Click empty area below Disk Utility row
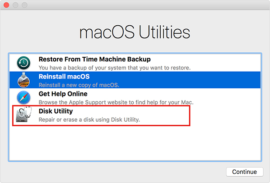Viewport: 270px width, 183px height. [135, 142]
